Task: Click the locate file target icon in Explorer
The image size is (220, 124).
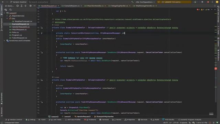Action: tap(18, 6)
